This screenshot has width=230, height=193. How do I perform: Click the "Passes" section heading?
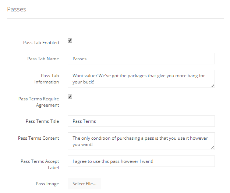[x=17, y=9]
